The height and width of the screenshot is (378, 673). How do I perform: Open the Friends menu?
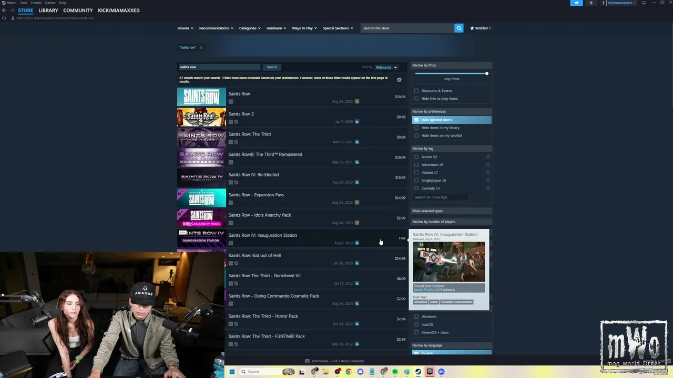pos(36,3)
